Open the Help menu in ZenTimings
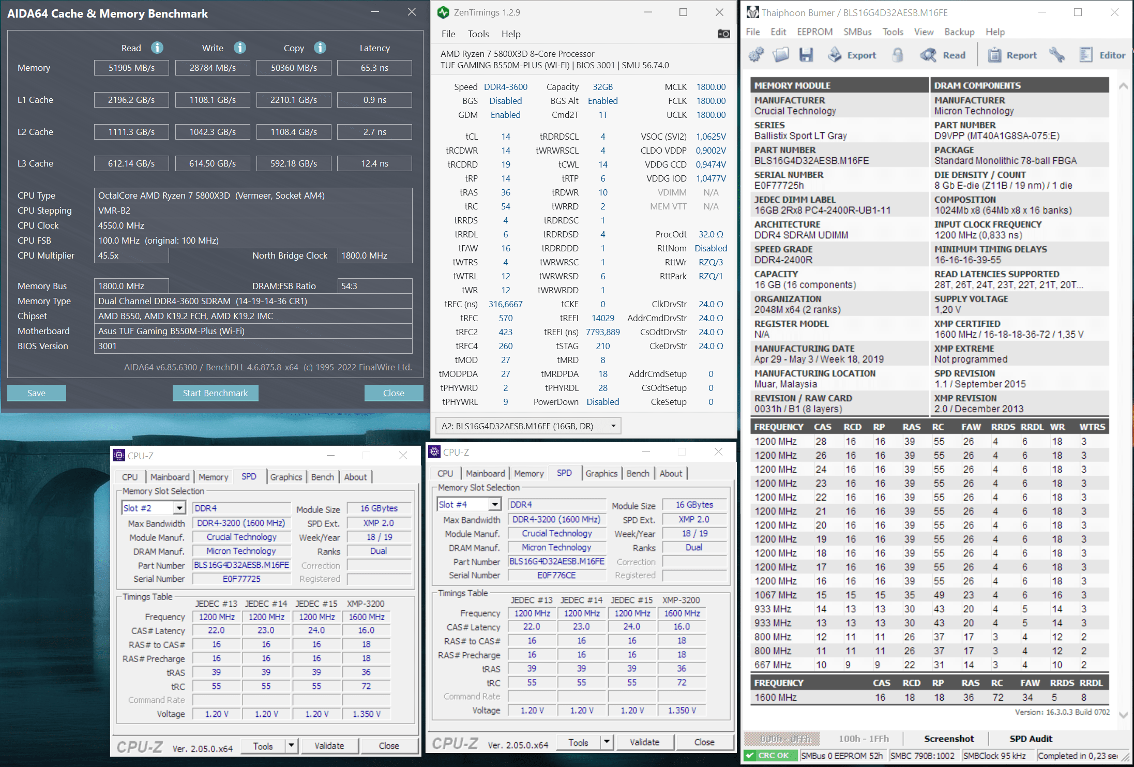1134x767 pixels. tap(511, 34)
